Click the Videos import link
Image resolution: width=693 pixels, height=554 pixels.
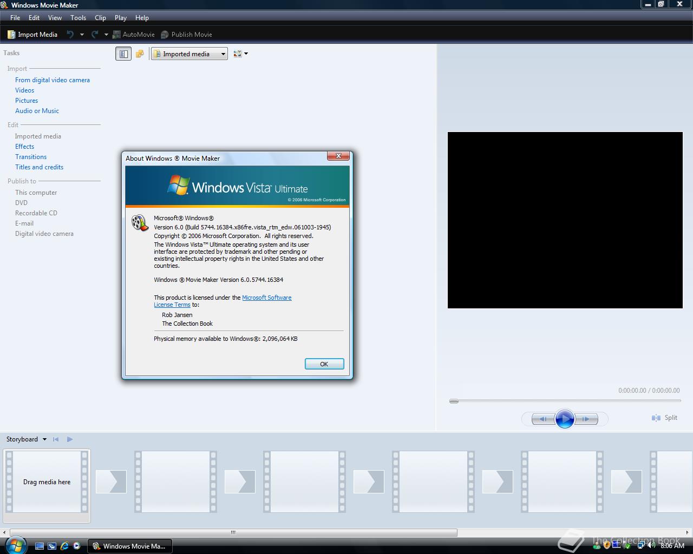pos(24,90)
